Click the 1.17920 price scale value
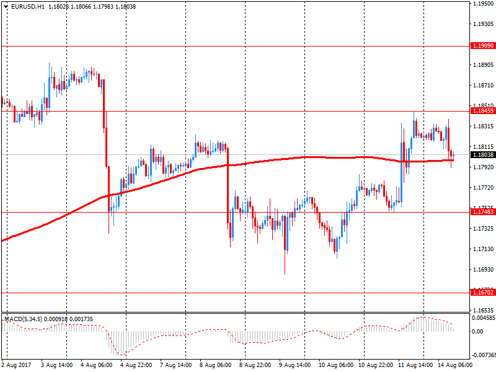The height and width of the screenshot is (372, 496). (484, 167)
